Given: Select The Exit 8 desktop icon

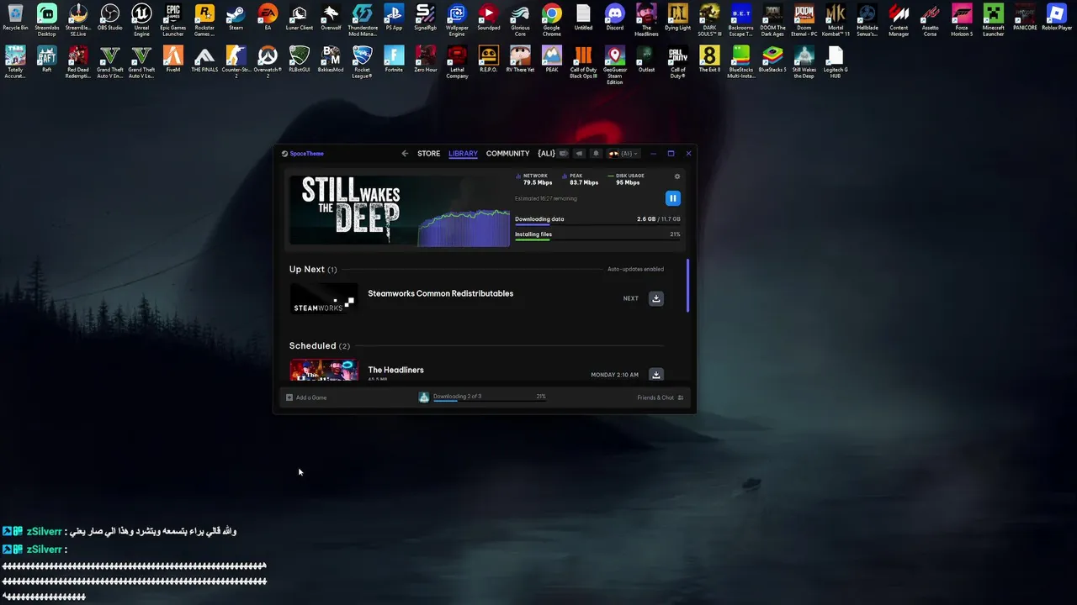Looking at the screenshot, I should tap(709, 60).
